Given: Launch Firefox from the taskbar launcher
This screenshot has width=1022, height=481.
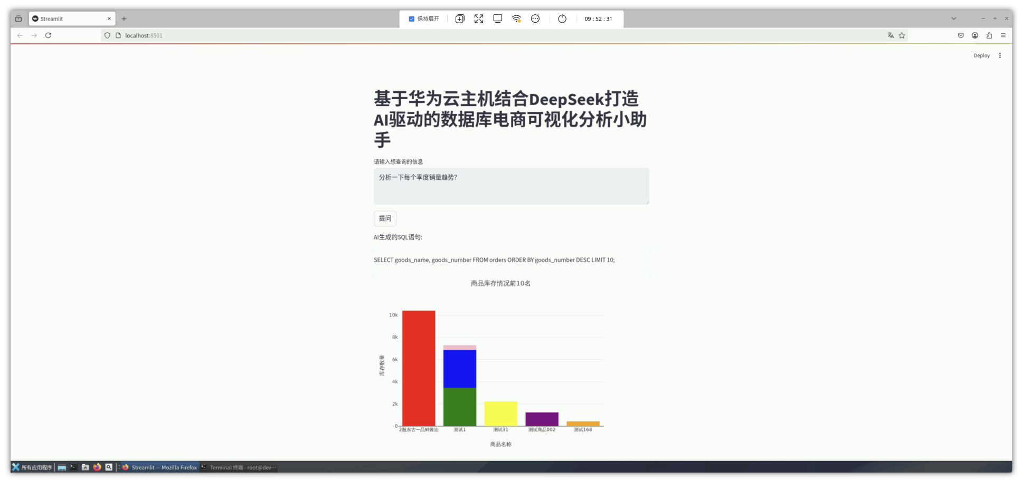Looking at the screenshot, I should click(x=97, y=467).
